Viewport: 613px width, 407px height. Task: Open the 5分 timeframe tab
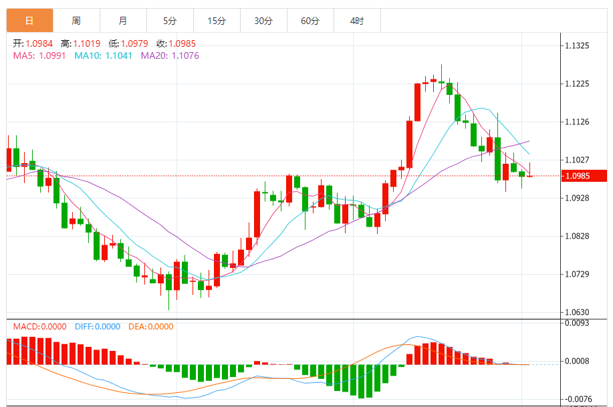point(170,21)
